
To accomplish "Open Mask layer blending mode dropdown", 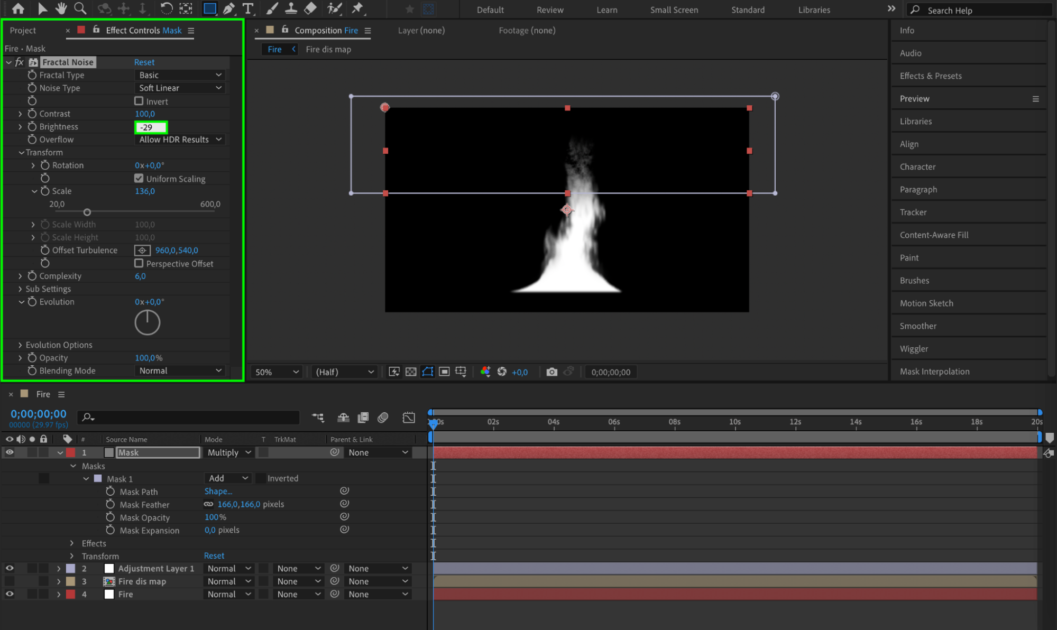I will [x=229, y=452].
